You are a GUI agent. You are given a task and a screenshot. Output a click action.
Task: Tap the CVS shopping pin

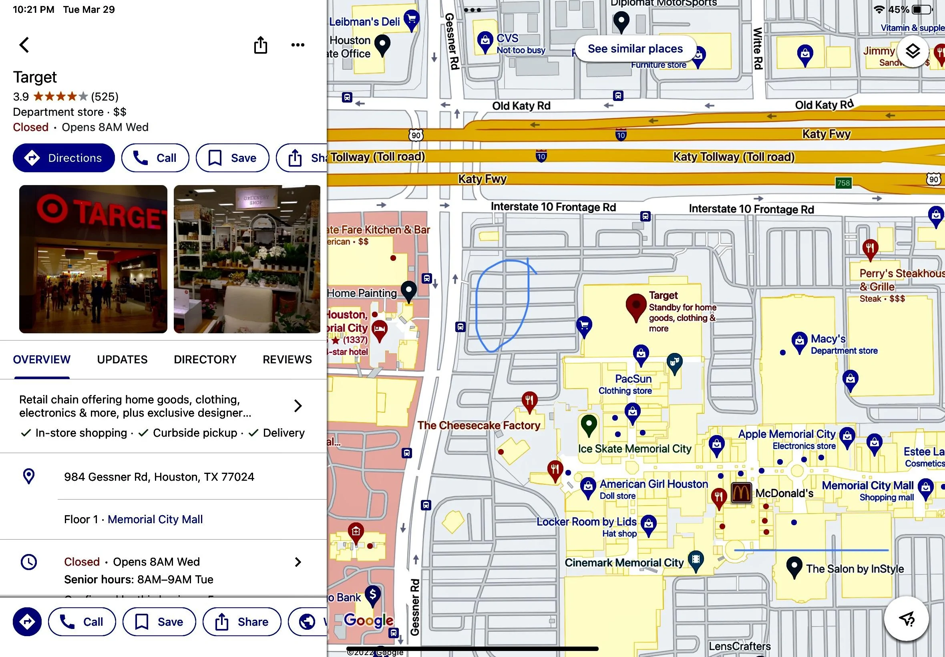(485, 42)
